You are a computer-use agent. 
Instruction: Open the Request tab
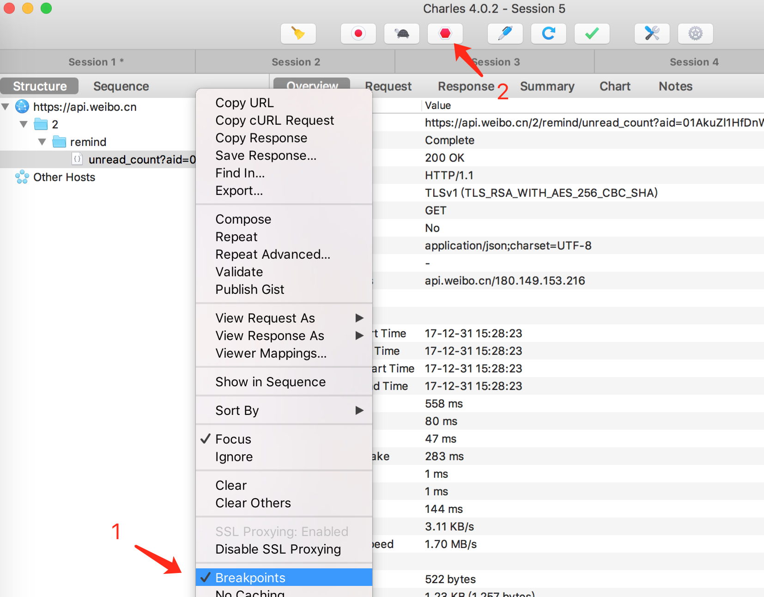[388, 86]
